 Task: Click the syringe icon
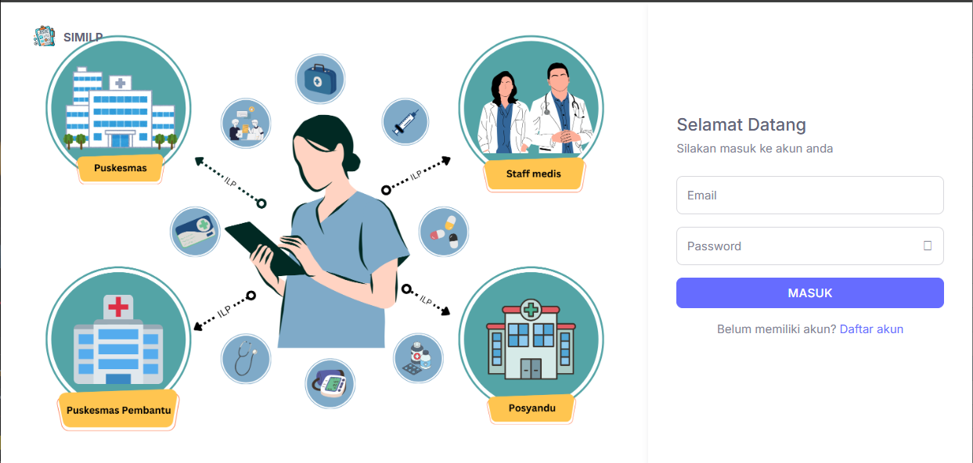(x=405, y=122)
